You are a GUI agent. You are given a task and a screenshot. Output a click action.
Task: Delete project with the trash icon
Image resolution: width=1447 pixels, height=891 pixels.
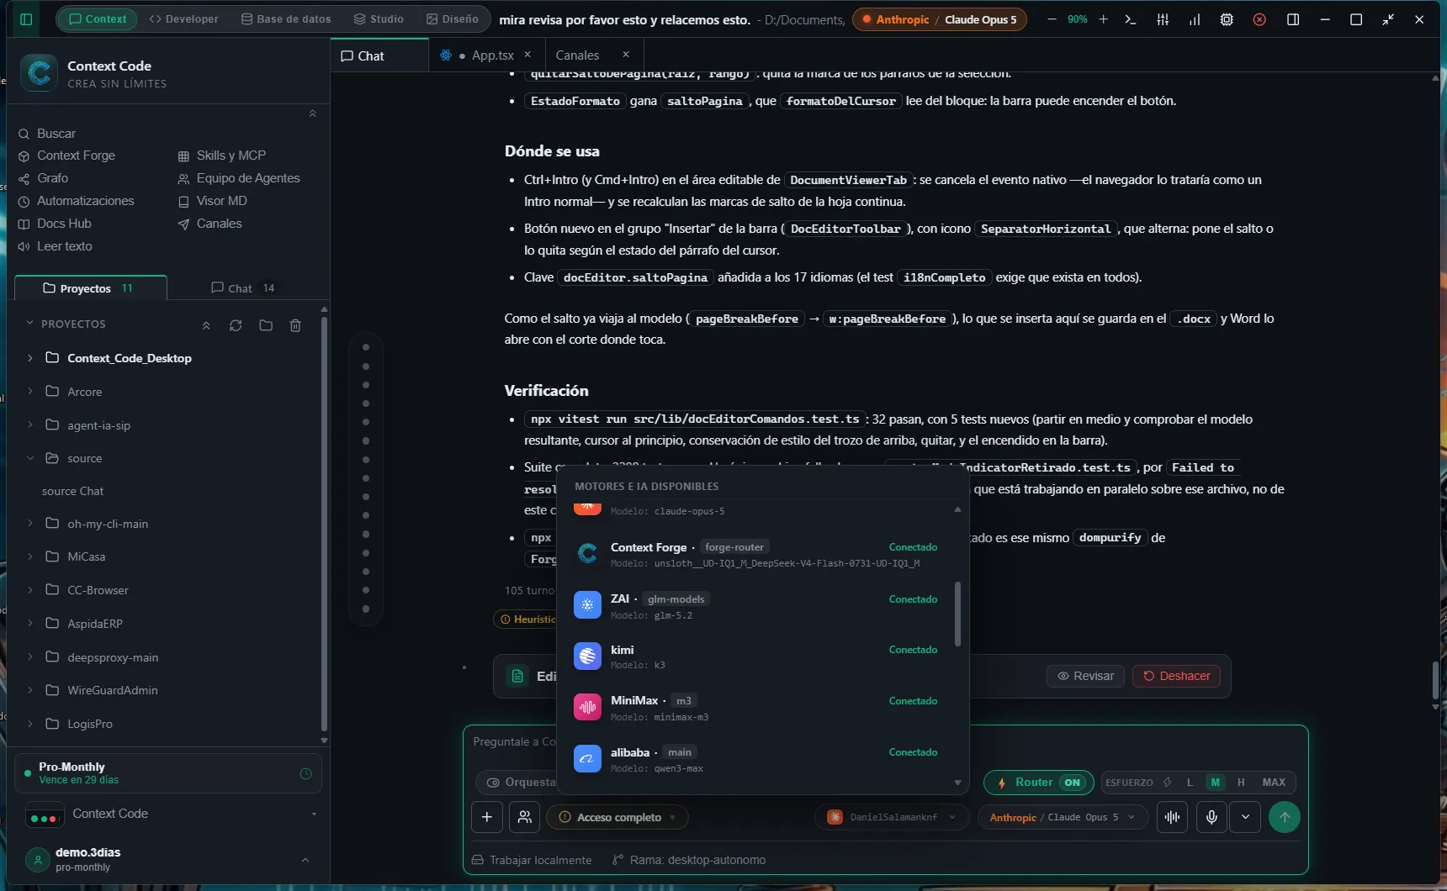pos(295,325)
